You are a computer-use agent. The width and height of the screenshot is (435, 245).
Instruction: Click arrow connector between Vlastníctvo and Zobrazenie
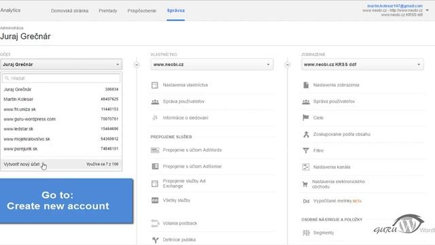click(x=288, y=65)
